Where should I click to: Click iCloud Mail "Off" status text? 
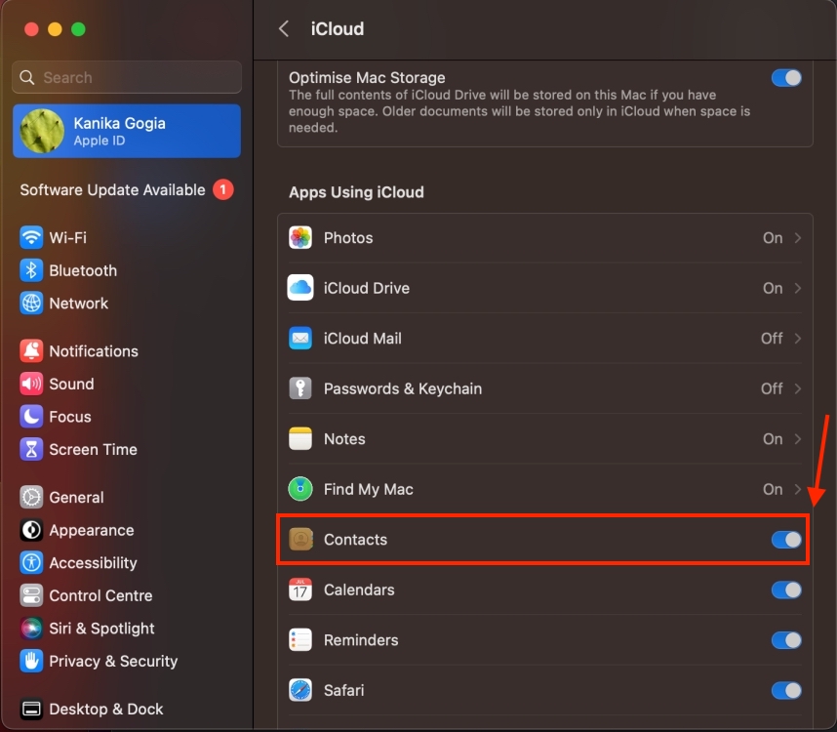point(772,338)
